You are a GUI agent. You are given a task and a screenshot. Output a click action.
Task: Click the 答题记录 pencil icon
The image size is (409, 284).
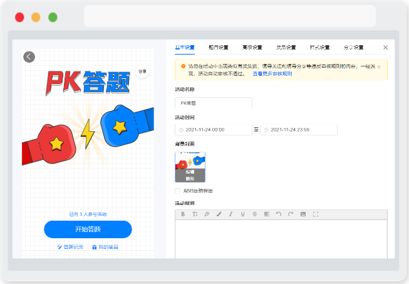[60, 247]
